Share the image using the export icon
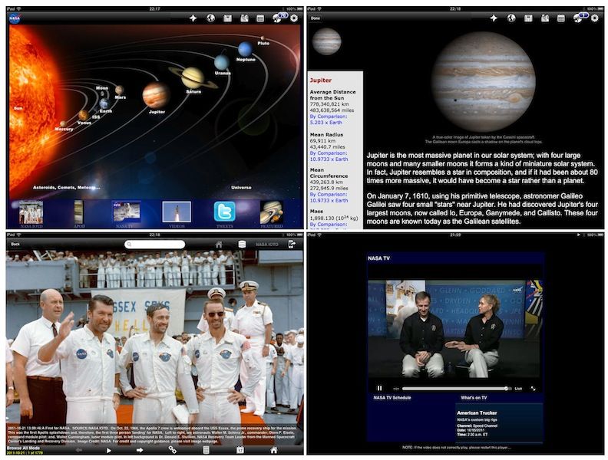 tap(292, 244)
